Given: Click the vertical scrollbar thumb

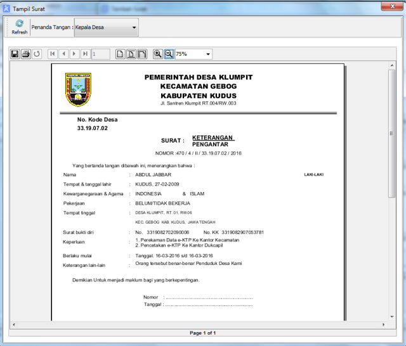Looking at the screenshot, I should pyautogui.click(x=392, y=134).
